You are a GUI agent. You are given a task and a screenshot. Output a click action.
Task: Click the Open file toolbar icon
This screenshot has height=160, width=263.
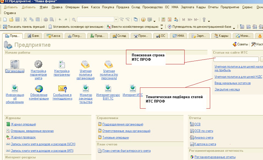11,20
